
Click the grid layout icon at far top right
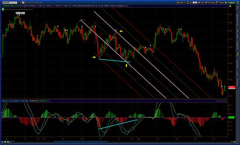(237, 3)
